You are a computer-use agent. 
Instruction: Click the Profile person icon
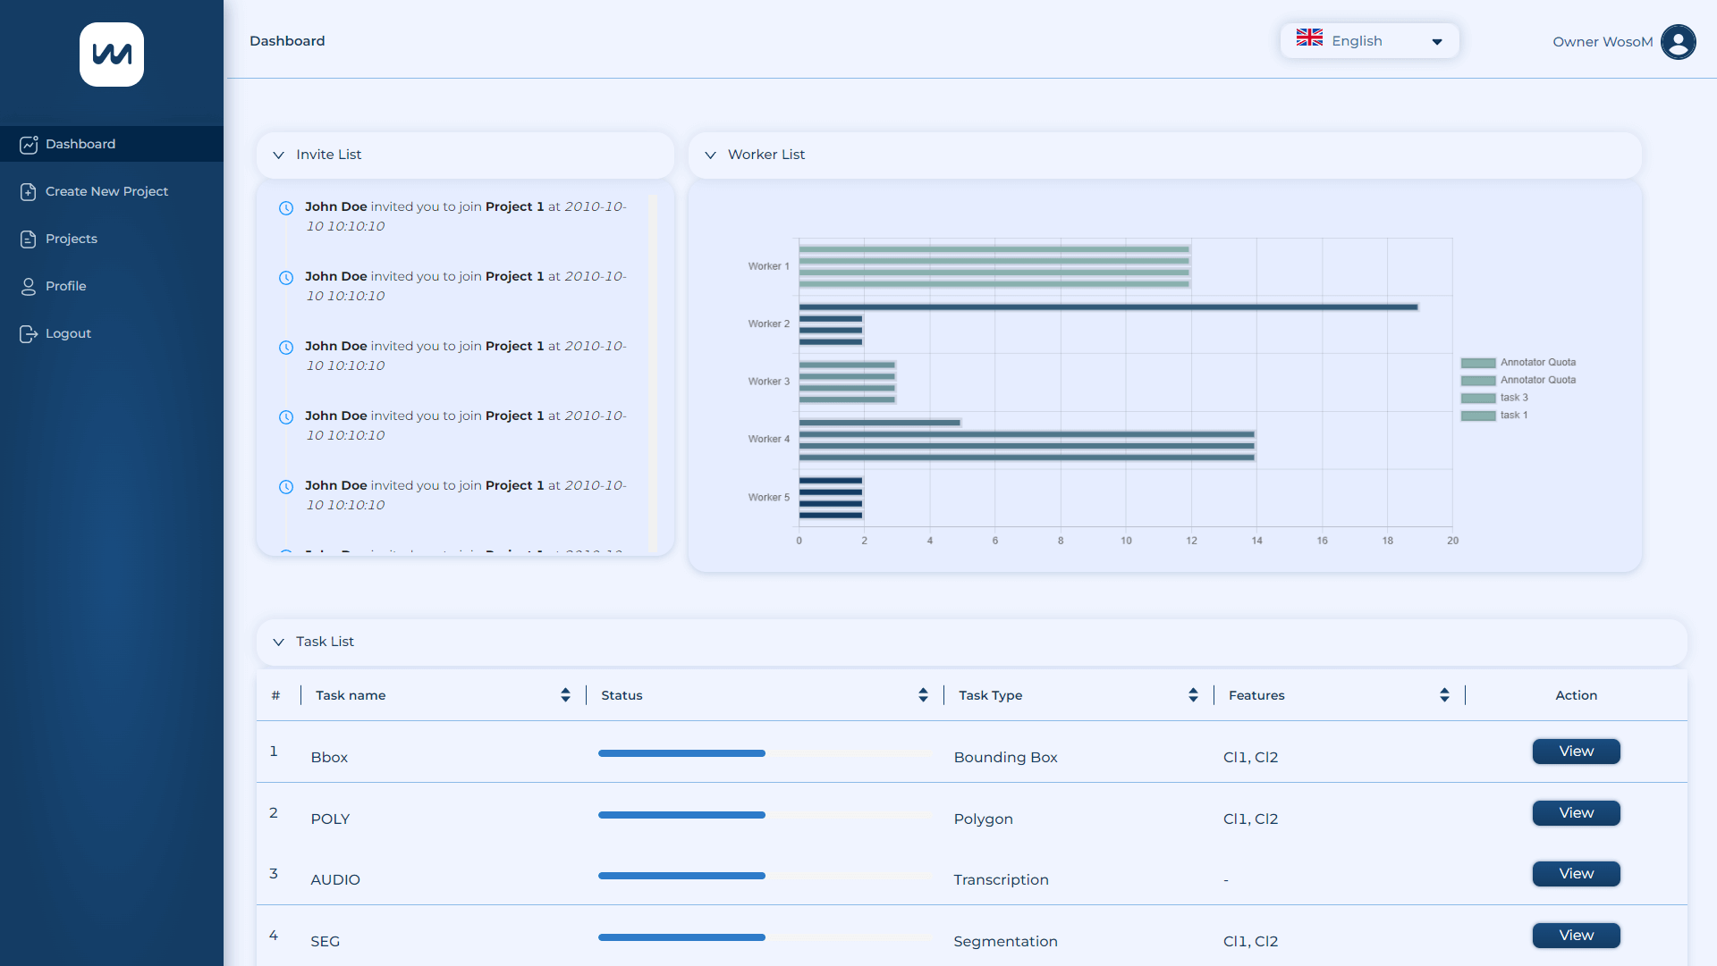click(x=29, y=287)
